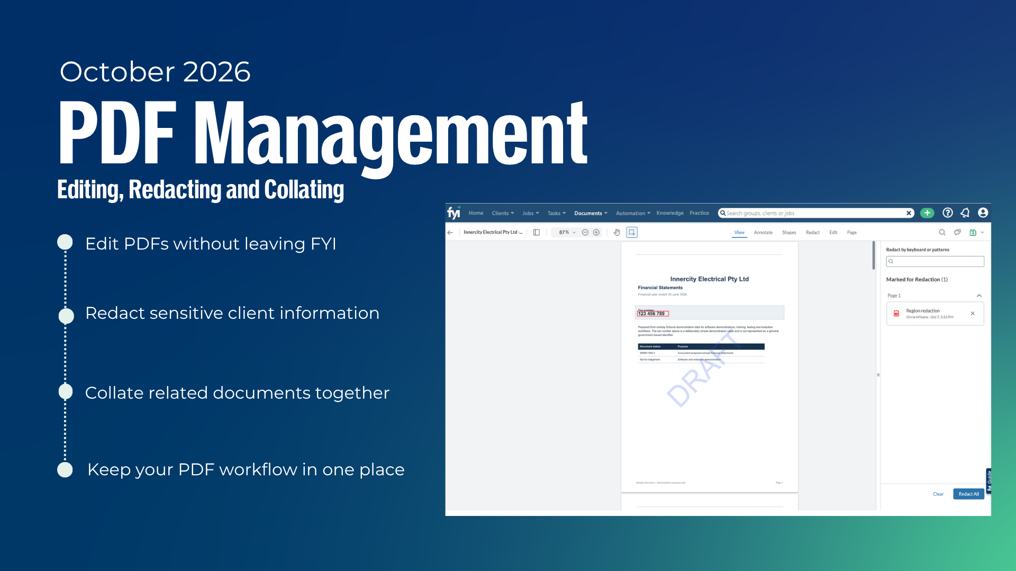Open the Documents dropdown menu
The height and width of the screenshot is (571, 1016).
pos(591,213)
